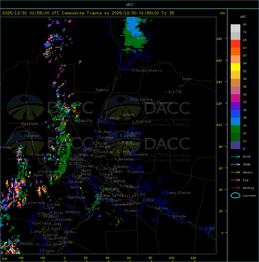Click the Zapata place label
Viewport: 259px width, 262px height.
tap(69, 232)
